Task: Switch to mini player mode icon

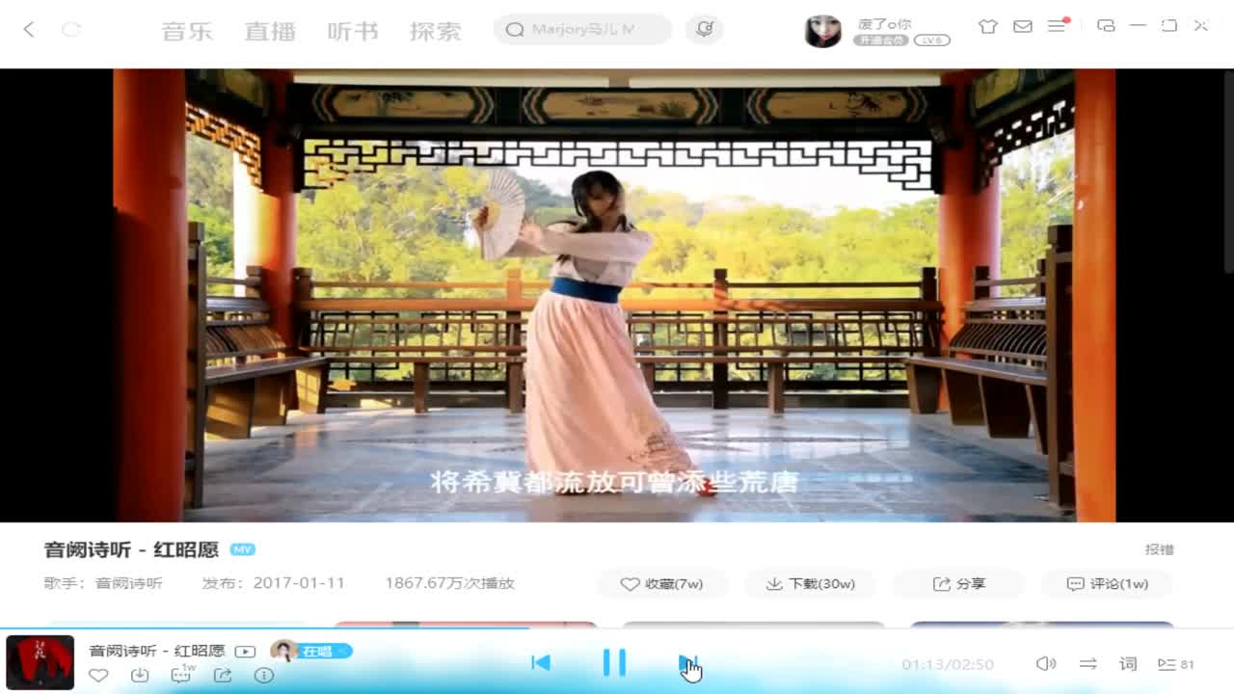Action: click(x=1106, y=26)
